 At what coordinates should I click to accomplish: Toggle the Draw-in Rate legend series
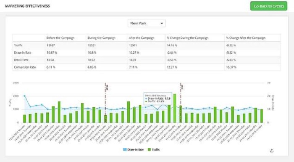point(133,150)
